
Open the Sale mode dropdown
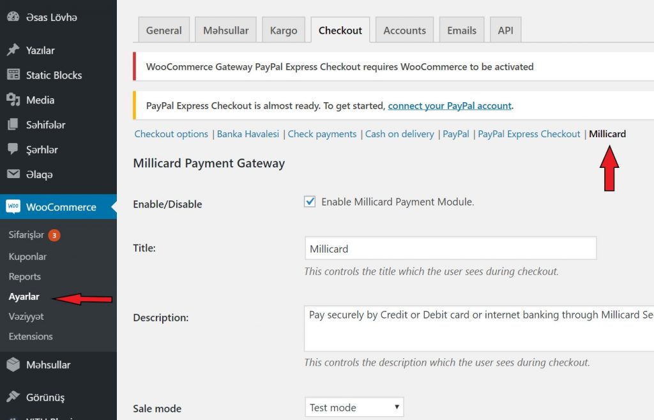[354, 407]
